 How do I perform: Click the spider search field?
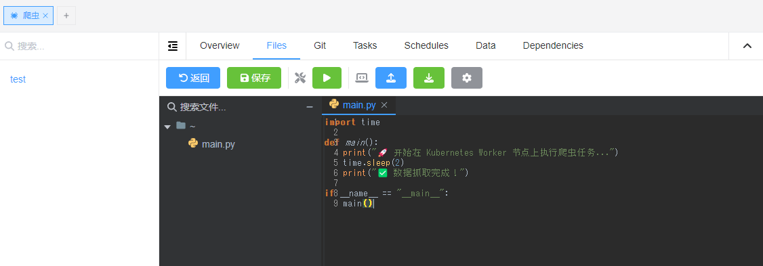coord(79,46)
